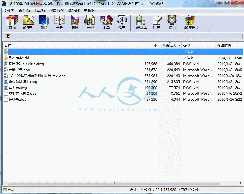Select the file name 犁刀轴.dwg
Screen dimensions: 244x194
click(x=18, y=88)
